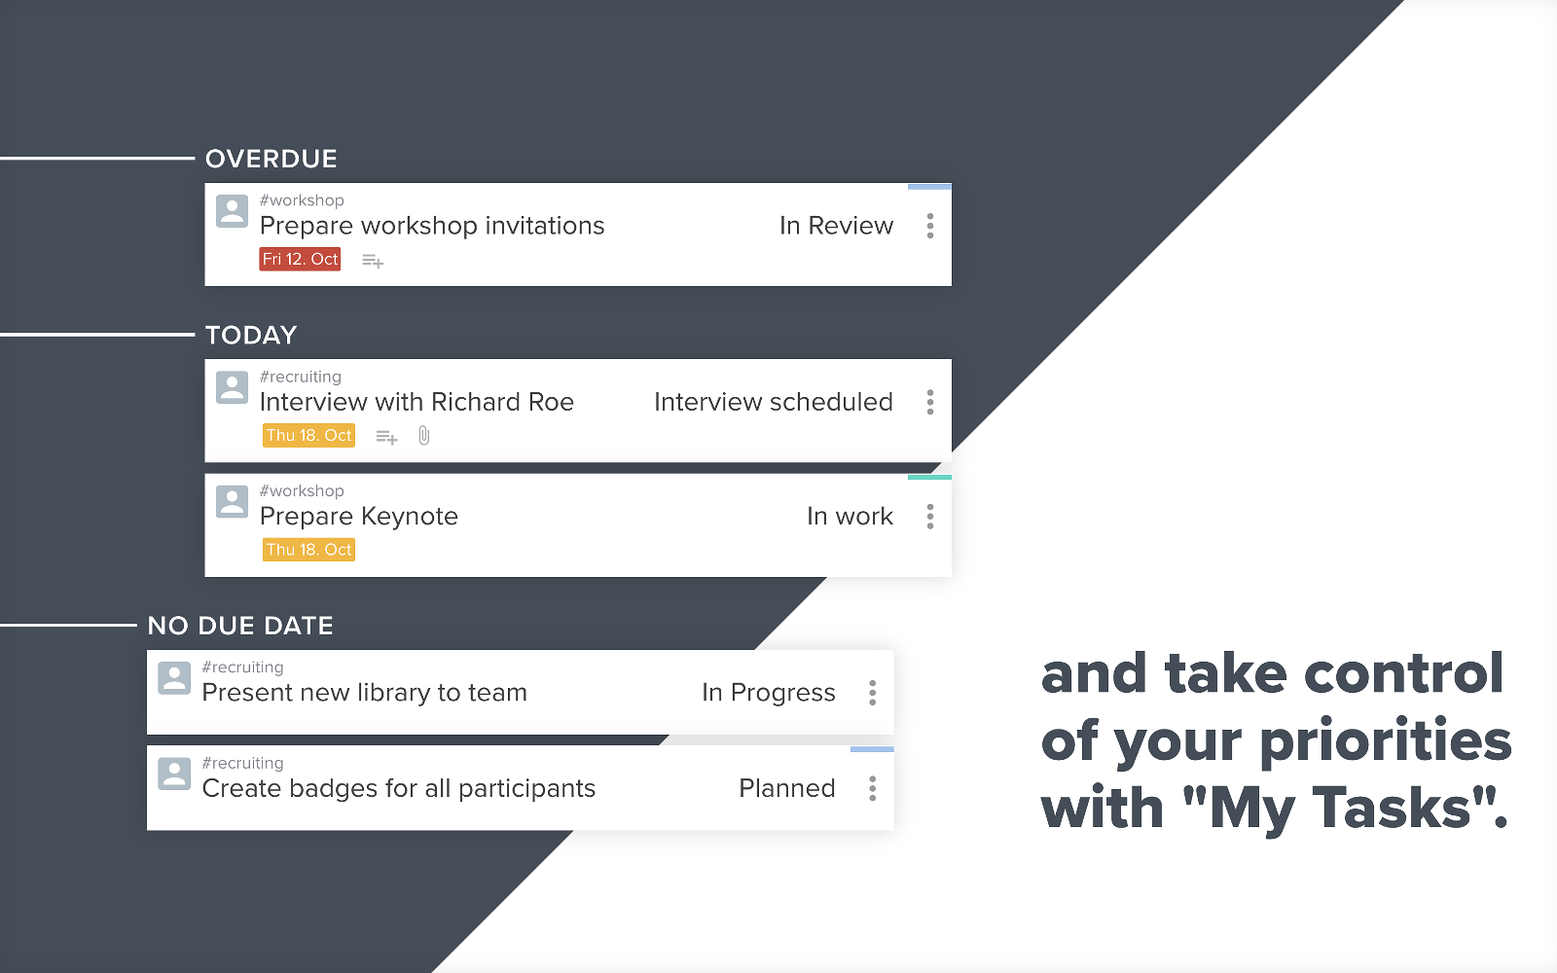The image size is (1557, 973).
Task: Open the three-dot menu on "Create badges for all participants"
Action: (x=872, y=788)
